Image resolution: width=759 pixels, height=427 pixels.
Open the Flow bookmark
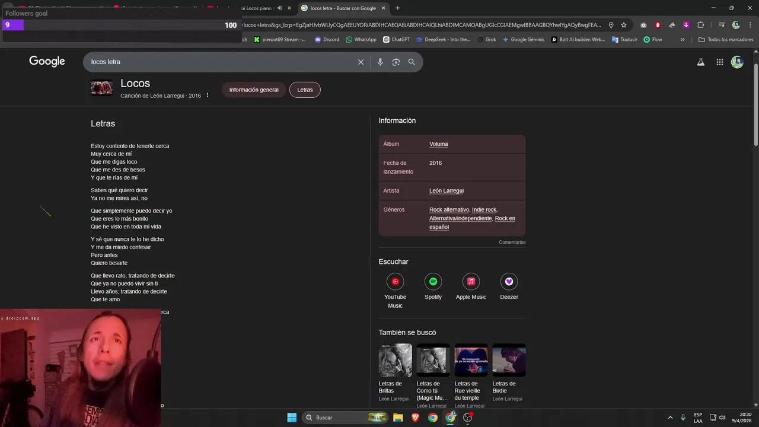click(x=653, y=40)
